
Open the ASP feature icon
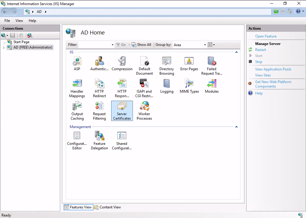pos(77,63)
